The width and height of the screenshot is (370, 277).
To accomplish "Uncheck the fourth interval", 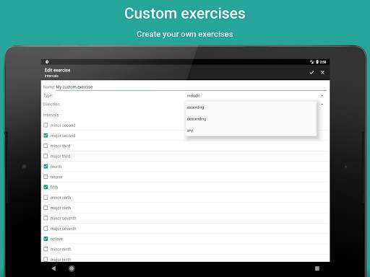I will tap(46, 167).
